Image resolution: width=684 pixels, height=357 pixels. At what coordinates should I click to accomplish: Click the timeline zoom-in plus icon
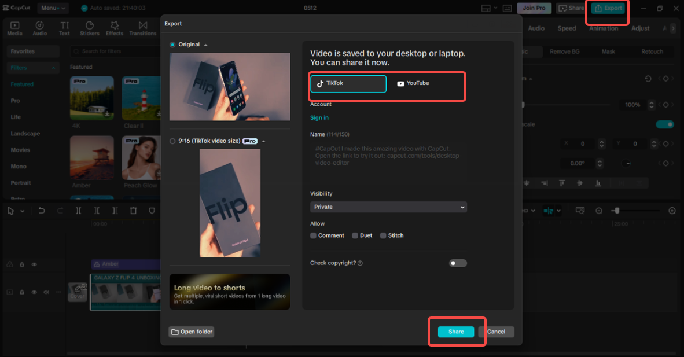pos(672,211)
